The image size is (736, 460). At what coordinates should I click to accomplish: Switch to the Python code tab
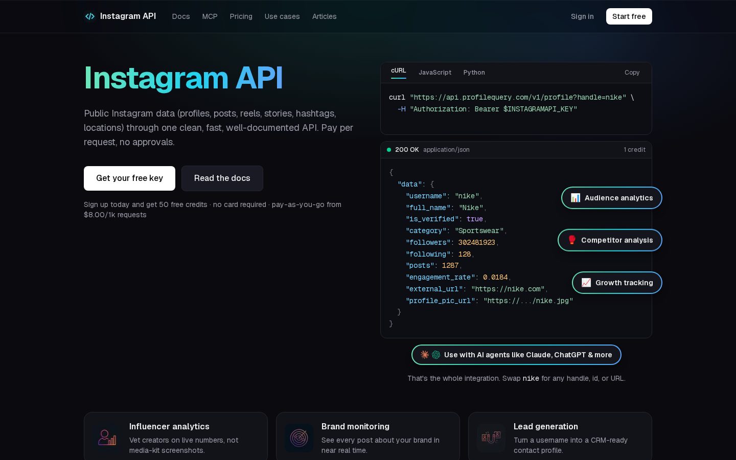tap(474, 73)
